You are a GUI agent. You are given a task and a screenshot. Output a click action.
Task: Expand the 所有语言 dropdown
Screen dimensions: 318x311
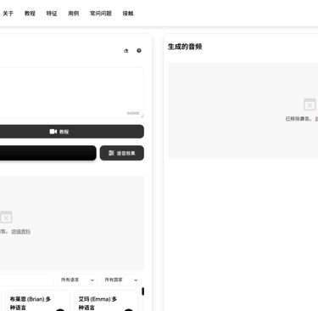coord(77,280)
